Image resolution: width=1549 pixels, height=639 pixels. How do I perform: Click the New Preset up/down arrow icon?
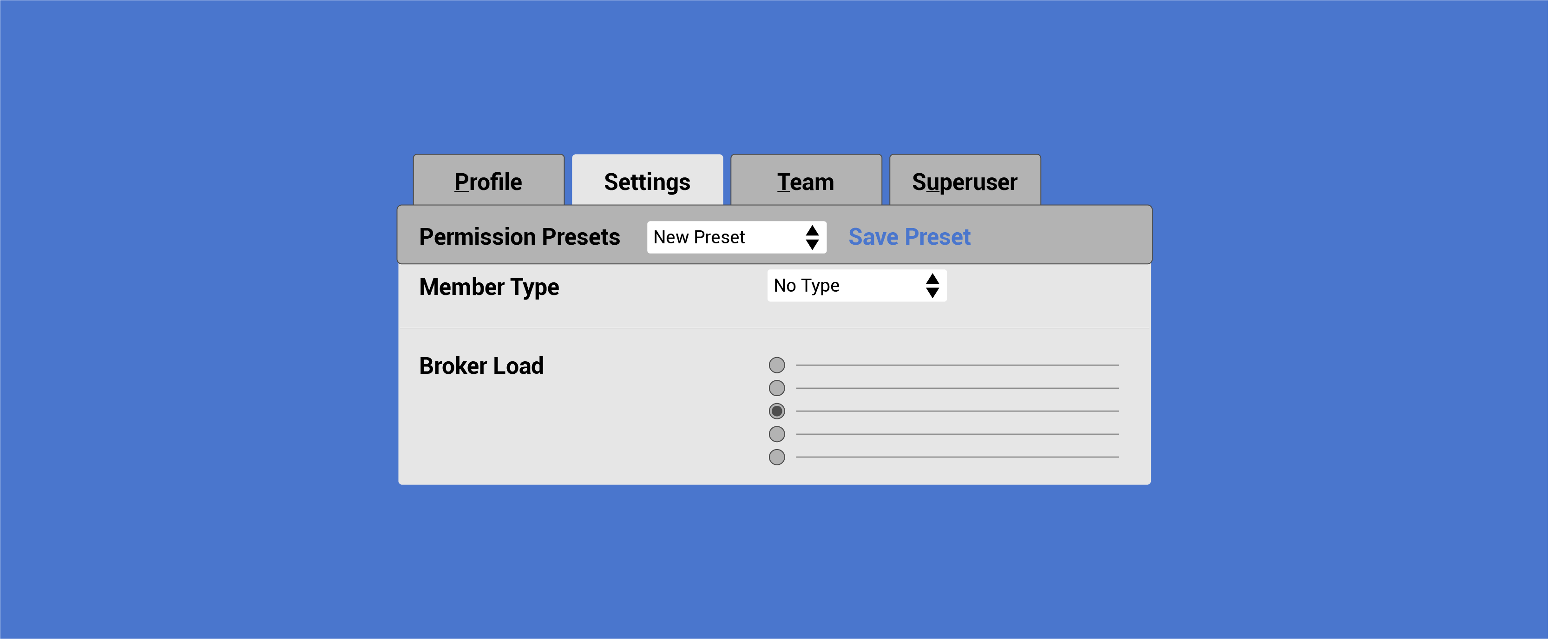point(812,237)
